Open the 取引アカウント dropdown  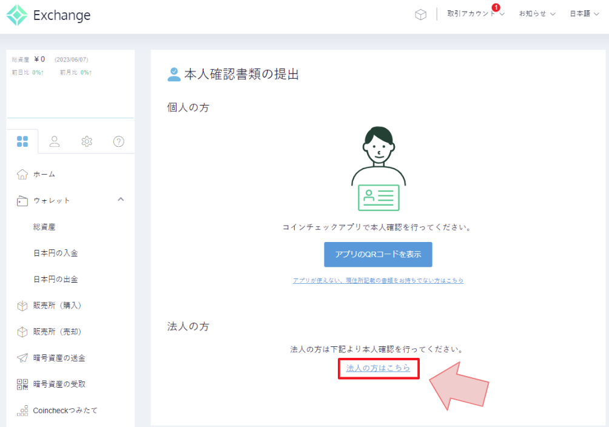pos(476,14)
